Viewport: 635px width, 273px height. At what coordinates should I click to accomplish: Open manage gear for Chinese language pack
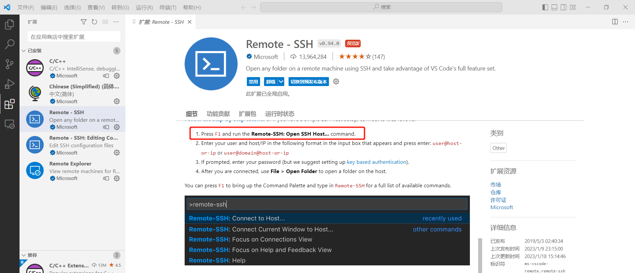pyautogui.click(x=117, y=101)
